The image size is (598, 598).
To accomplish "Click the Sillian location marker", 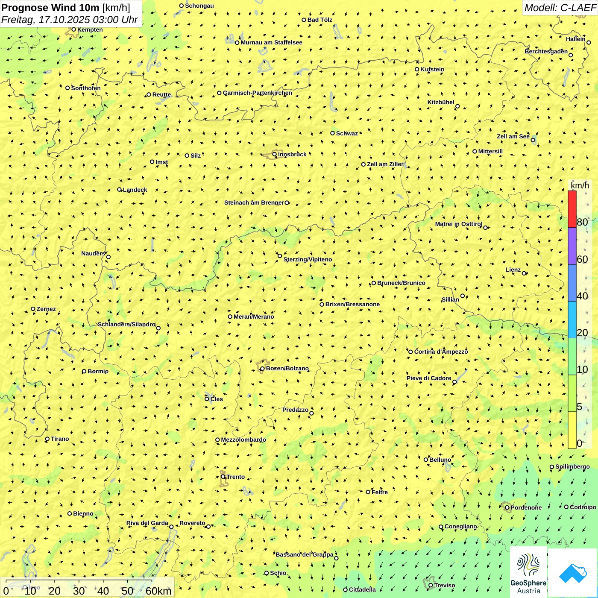I will point(463,296).
